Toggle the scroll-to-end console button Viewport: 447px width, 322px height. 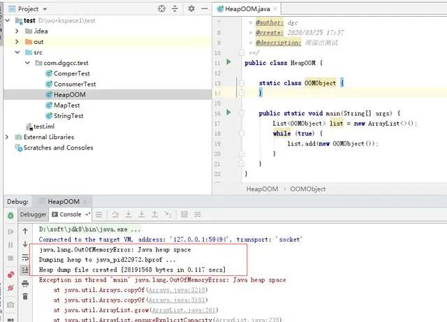tap(25, 270)
